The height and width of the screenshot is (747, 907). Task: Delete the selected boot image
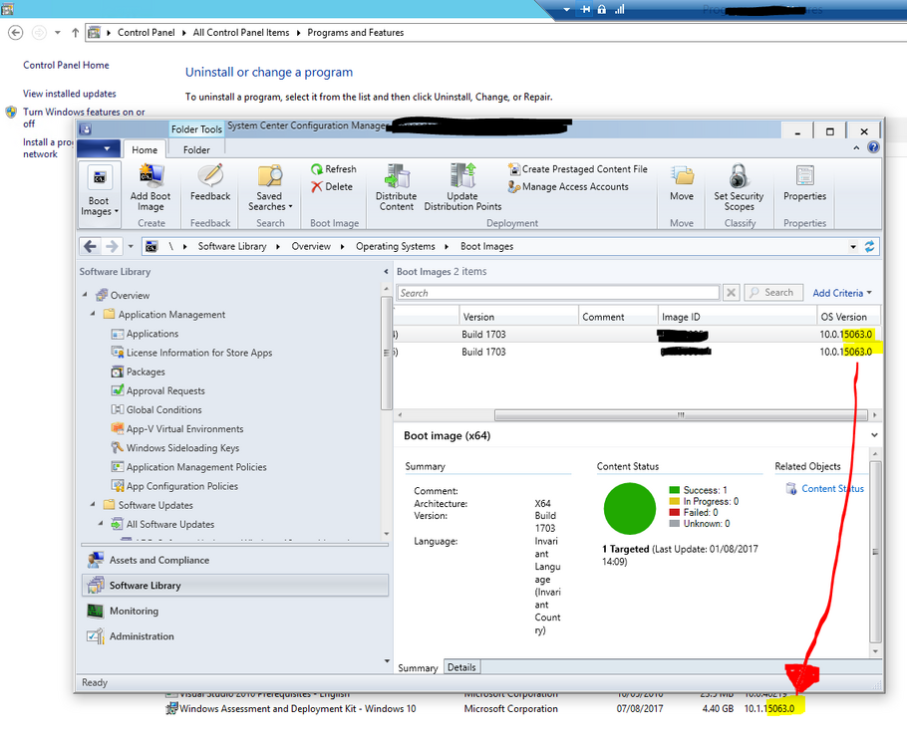332,187
